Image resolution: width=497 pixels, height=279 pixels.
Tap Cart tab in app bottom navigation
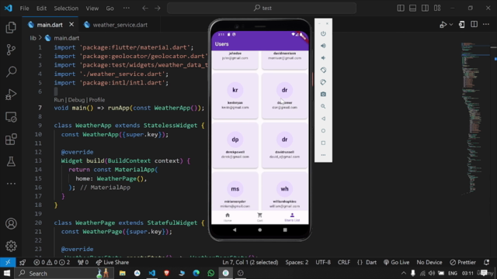259,217
